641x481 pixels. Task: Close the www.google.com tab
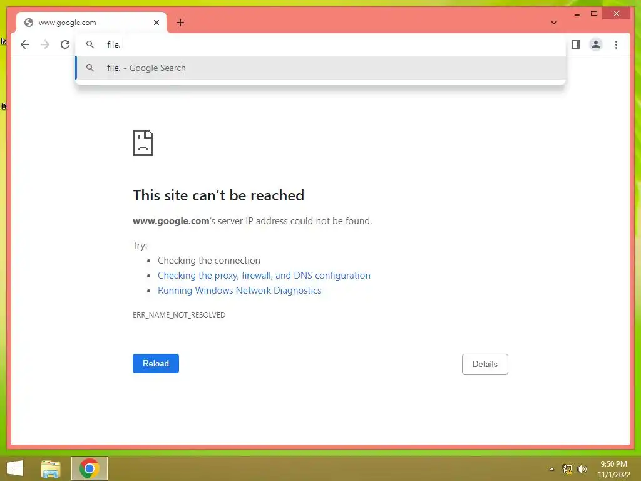[x=156, y=23]
